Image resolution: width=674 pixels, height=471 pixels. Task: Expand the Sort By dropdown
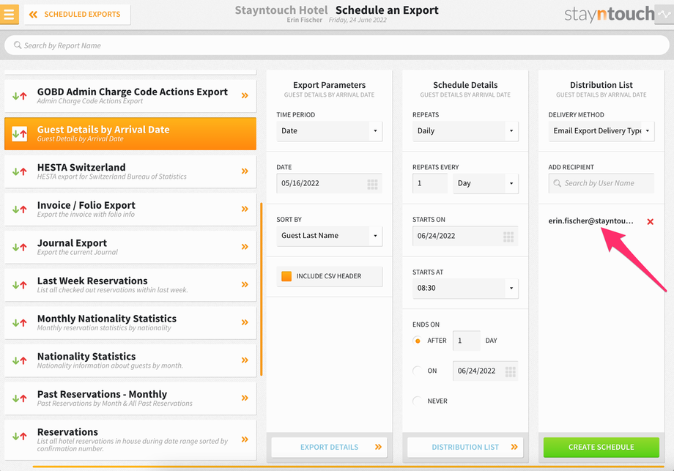coord(329,236)
